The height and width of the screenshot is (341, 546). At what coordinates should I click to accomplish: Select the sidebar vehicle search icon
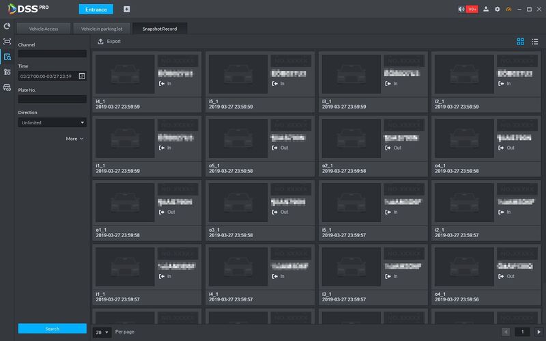7,57
